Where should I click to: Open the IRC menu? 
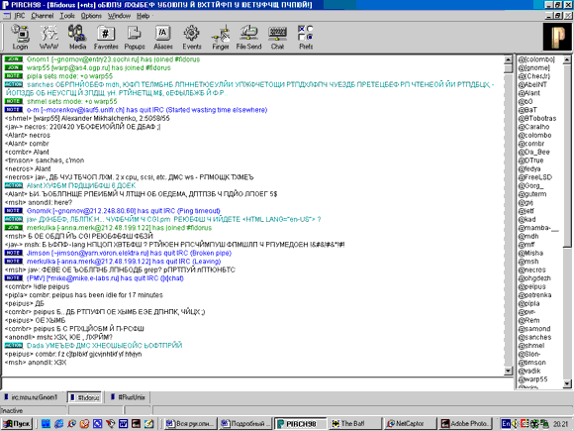pyautogui.click(x=20, y=16)
